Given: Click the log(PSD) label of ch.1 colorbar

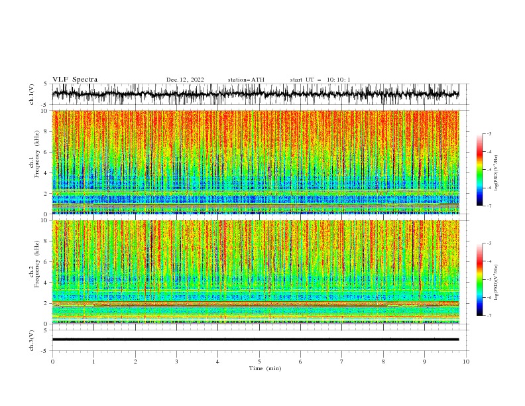Looking at the screenshot, I should pyautogui.click(x=496, y=173).
